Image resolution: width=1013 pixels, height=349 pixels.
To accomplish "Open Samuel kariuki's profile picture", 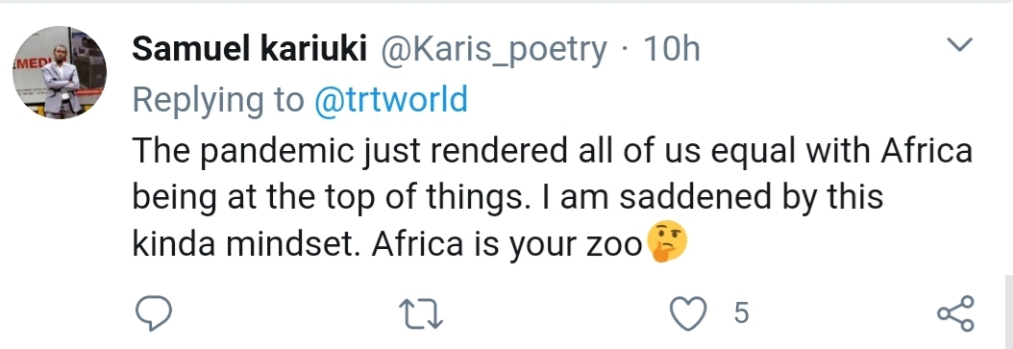I will pyautogui.click(x=60, y=72).
